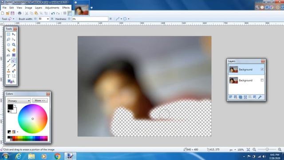The height and width of the screenshot is (160, 284).
Task: Check visibility box of the bottom Background layer
Action: [x=262, y=80]
